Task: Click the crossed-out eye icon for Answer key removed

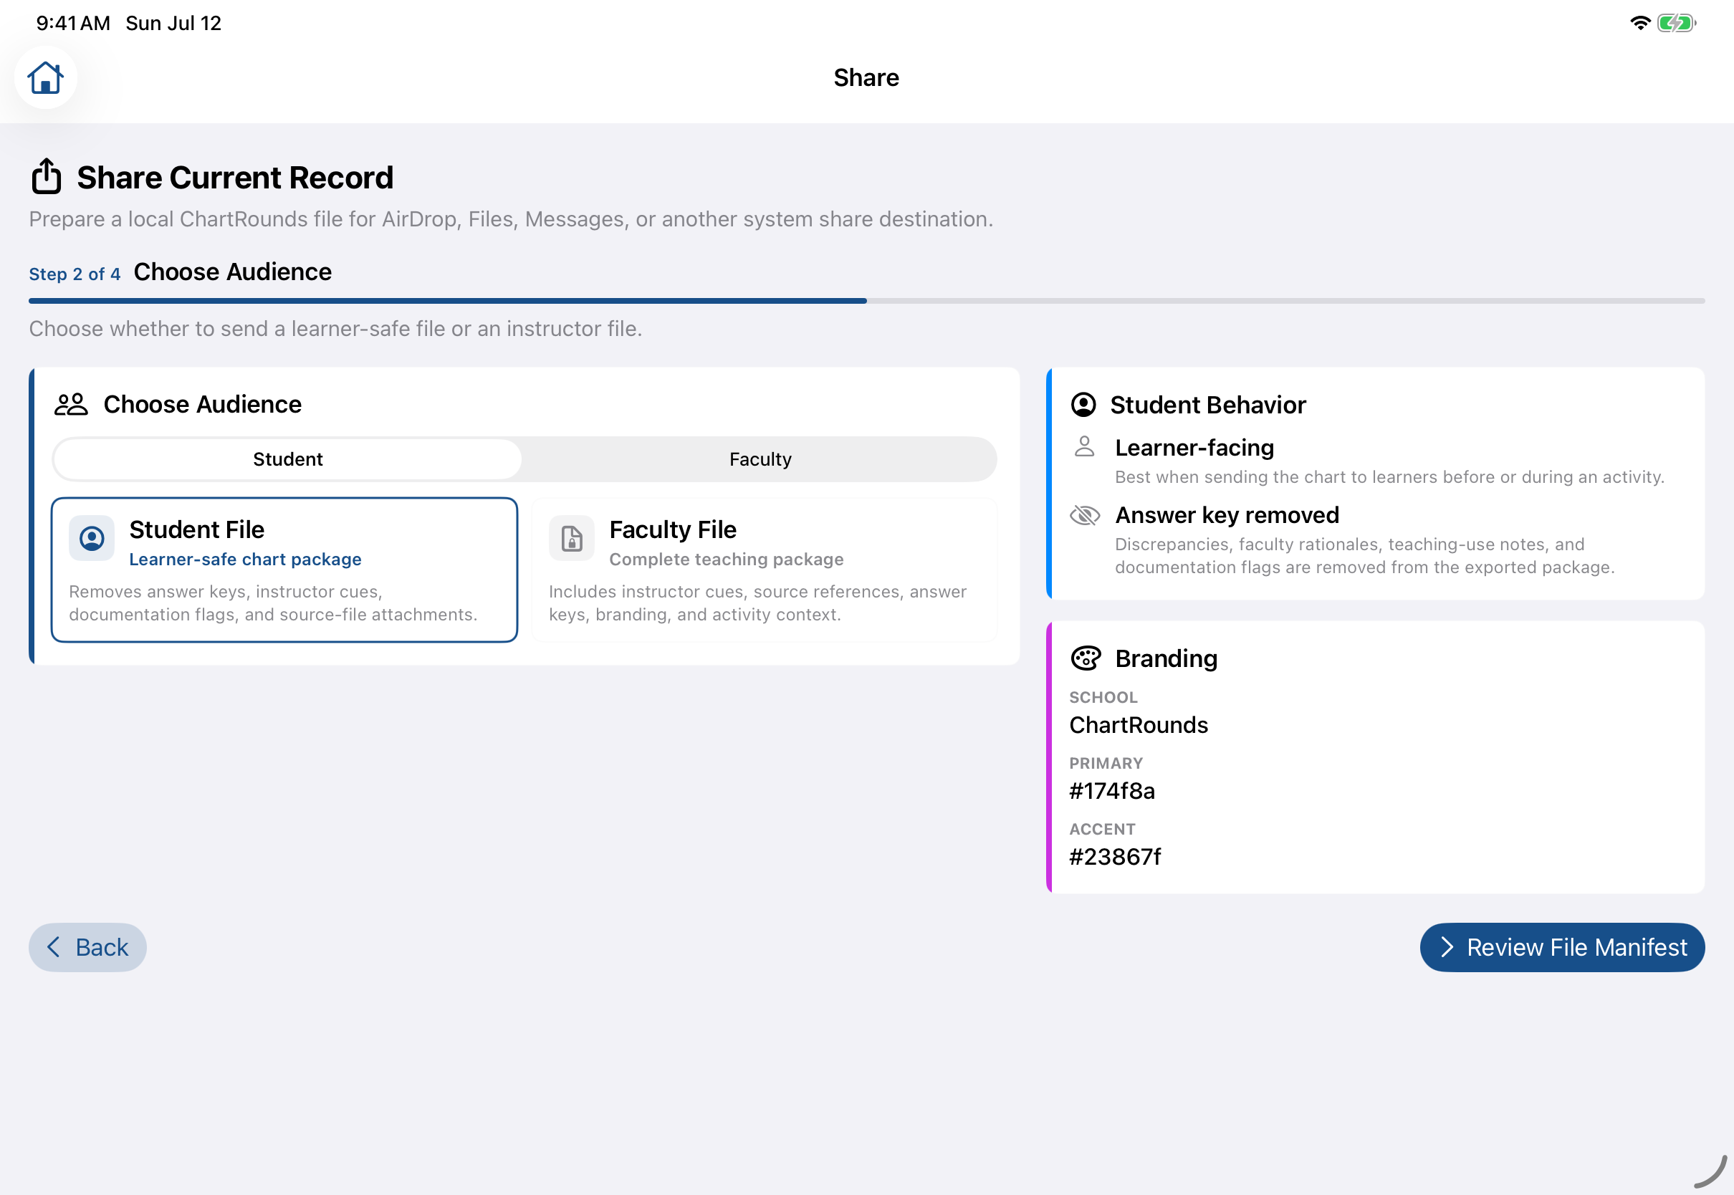Action: [1085, 515]
